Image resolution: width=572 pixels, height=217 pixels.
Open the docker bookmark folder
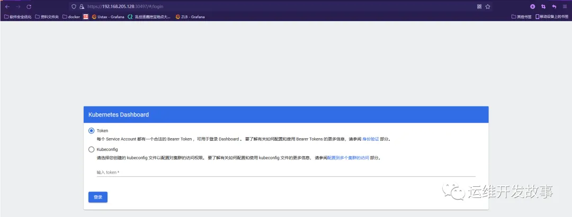coord(71,17)
